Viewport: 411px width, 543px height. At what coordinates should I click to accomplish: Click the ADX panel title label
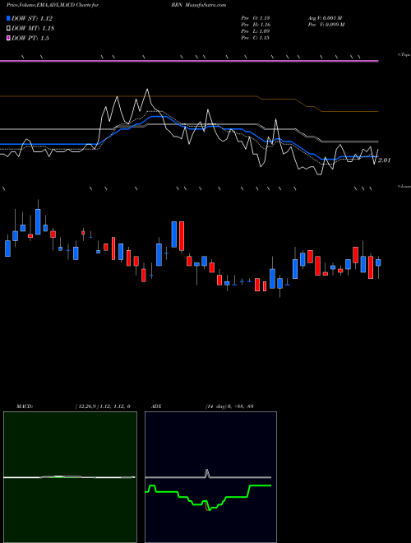157,406
